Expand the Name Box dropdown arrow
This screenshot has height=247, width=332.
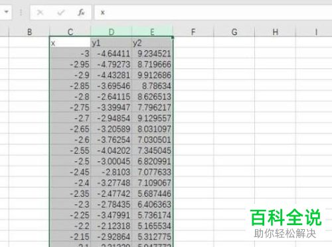pyautogui.click(x=7, y=12)
